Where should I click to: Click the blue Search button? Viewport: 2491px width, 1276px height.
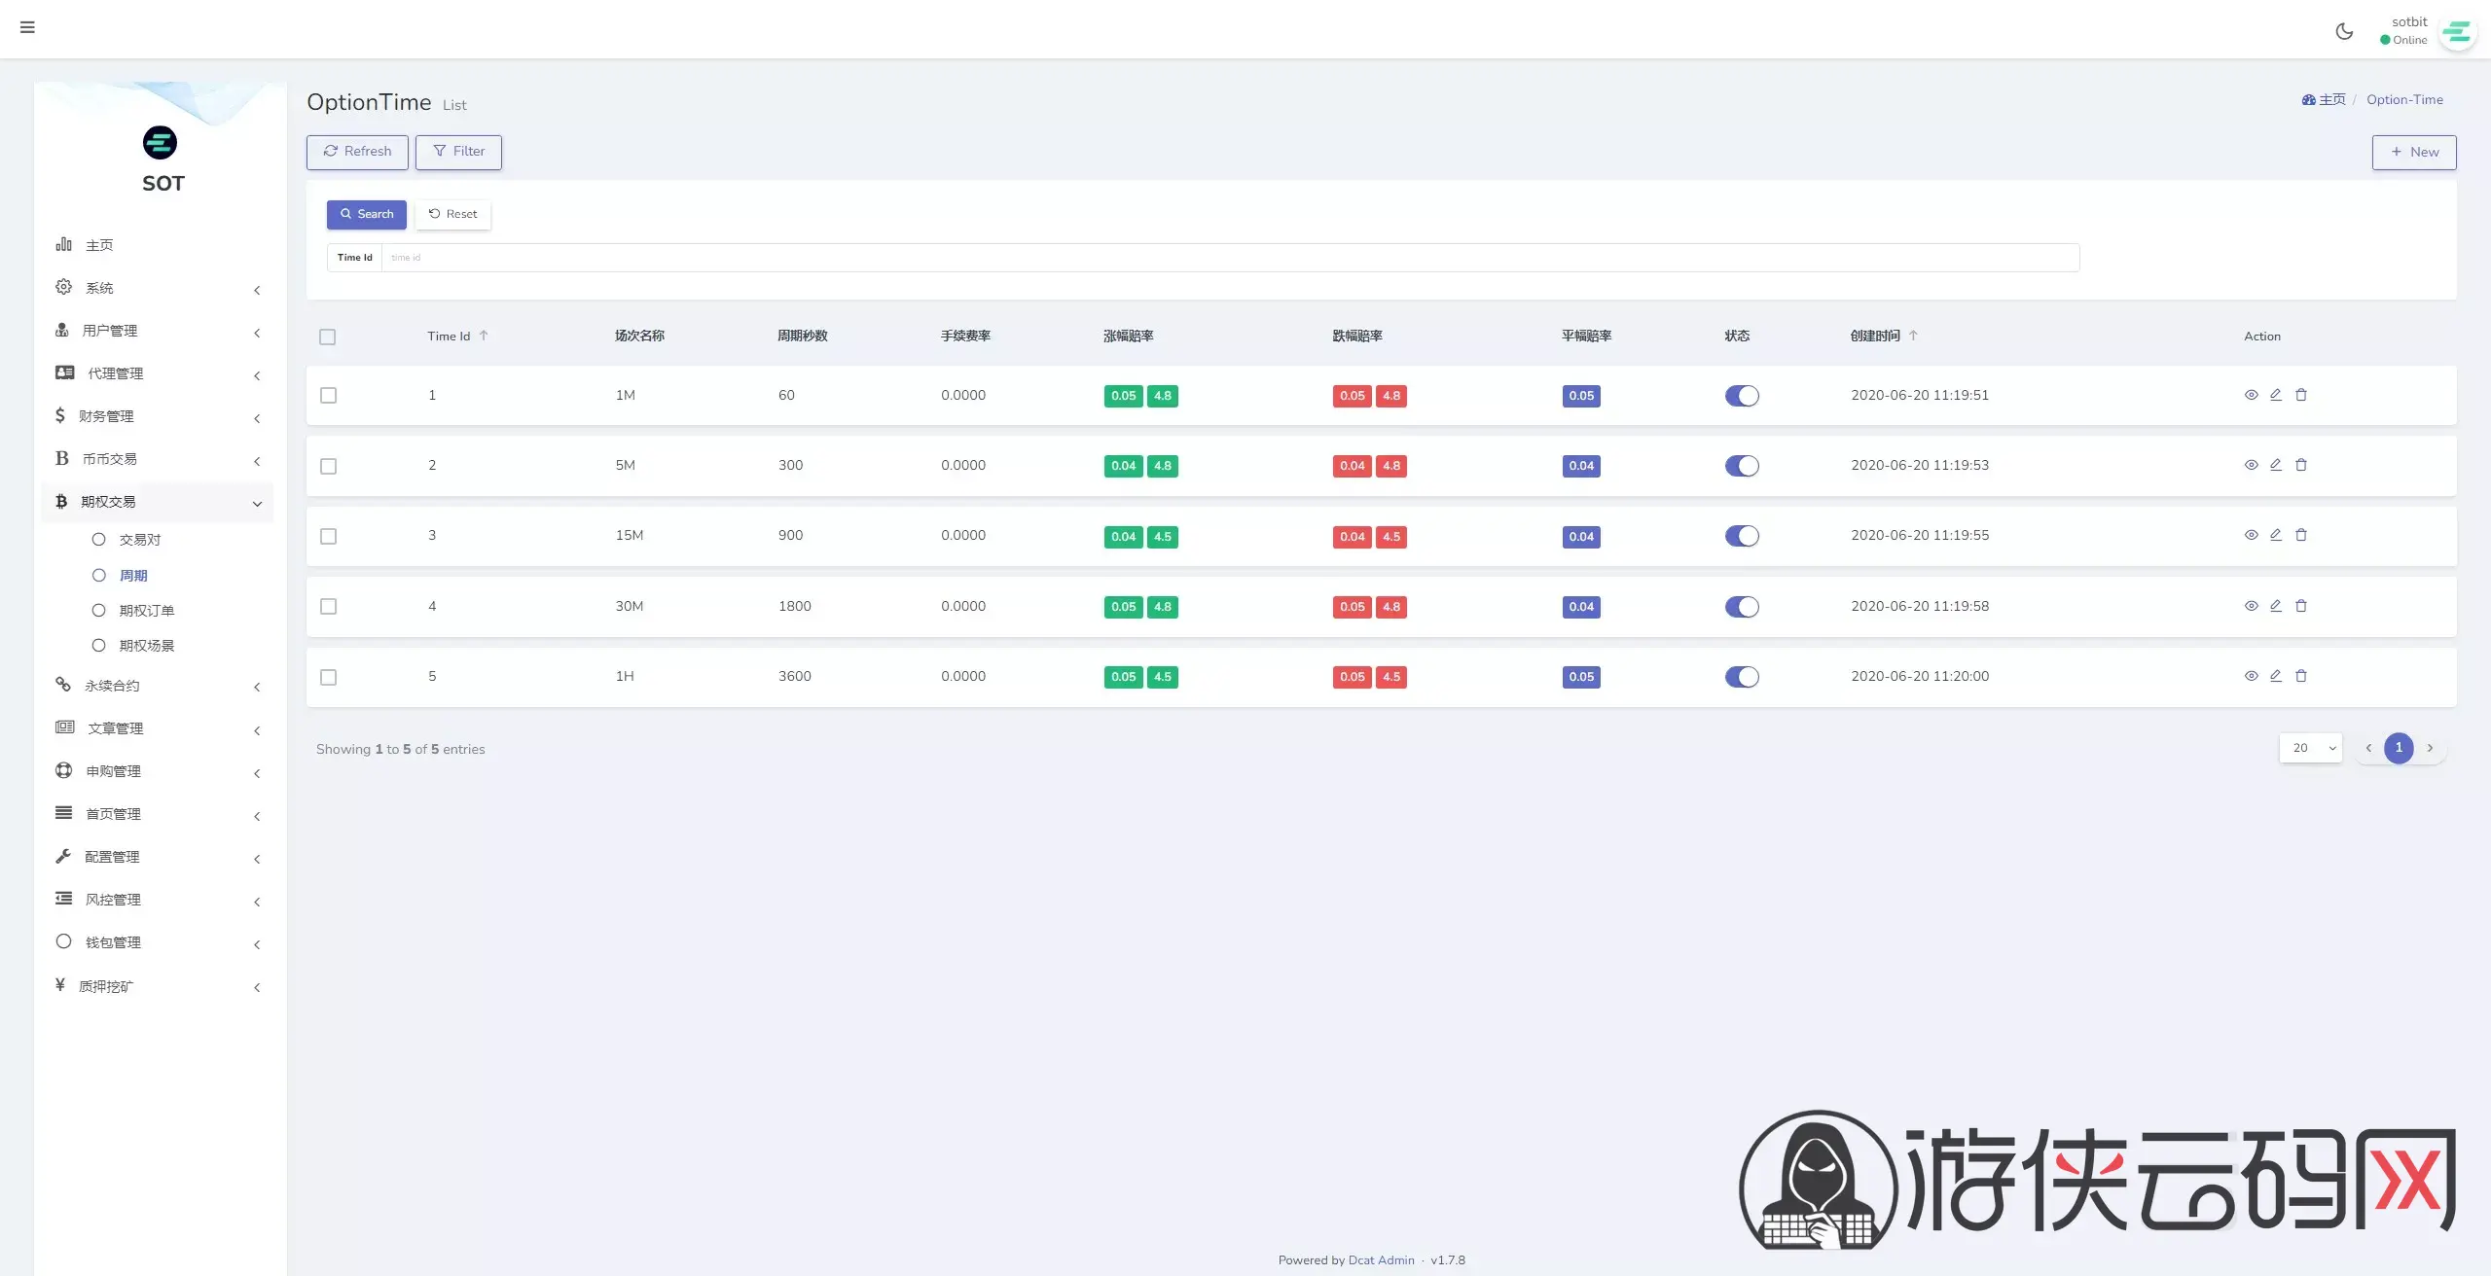[366, 214]
